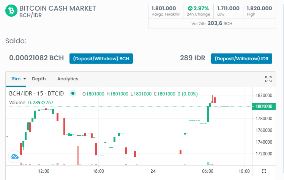Click the 1801000 current price label
This screenshot has height=180, width=284.
coord(264,106)
